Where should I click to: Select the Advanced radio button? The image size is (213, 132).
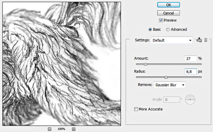[168, 29]
